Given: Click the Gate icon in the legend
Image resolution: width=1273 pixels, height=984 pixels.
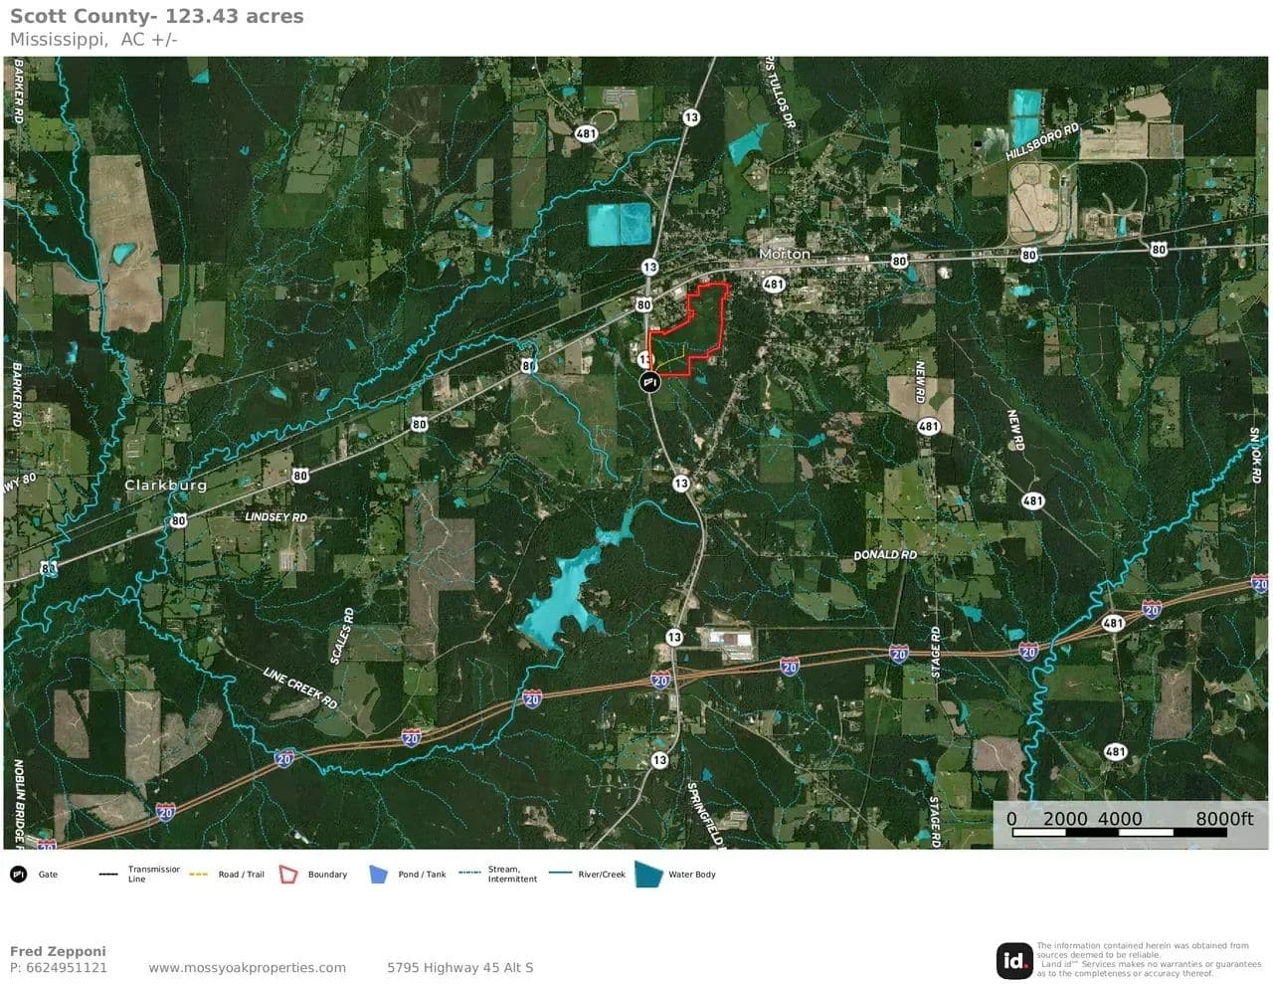Looking at the screenshot, I should [18, 875].
